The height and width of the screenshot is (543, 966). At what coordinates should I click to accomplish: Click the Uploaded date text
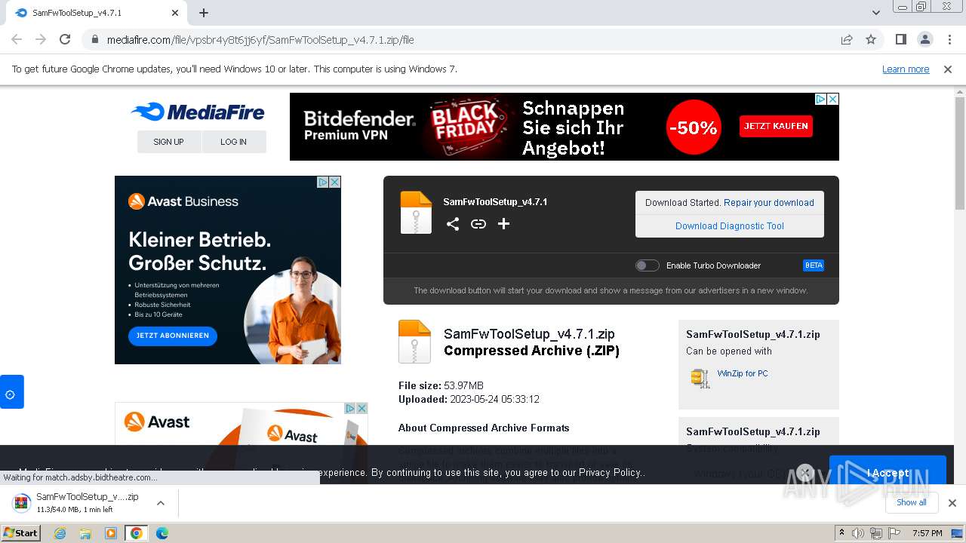coord(469,400)
